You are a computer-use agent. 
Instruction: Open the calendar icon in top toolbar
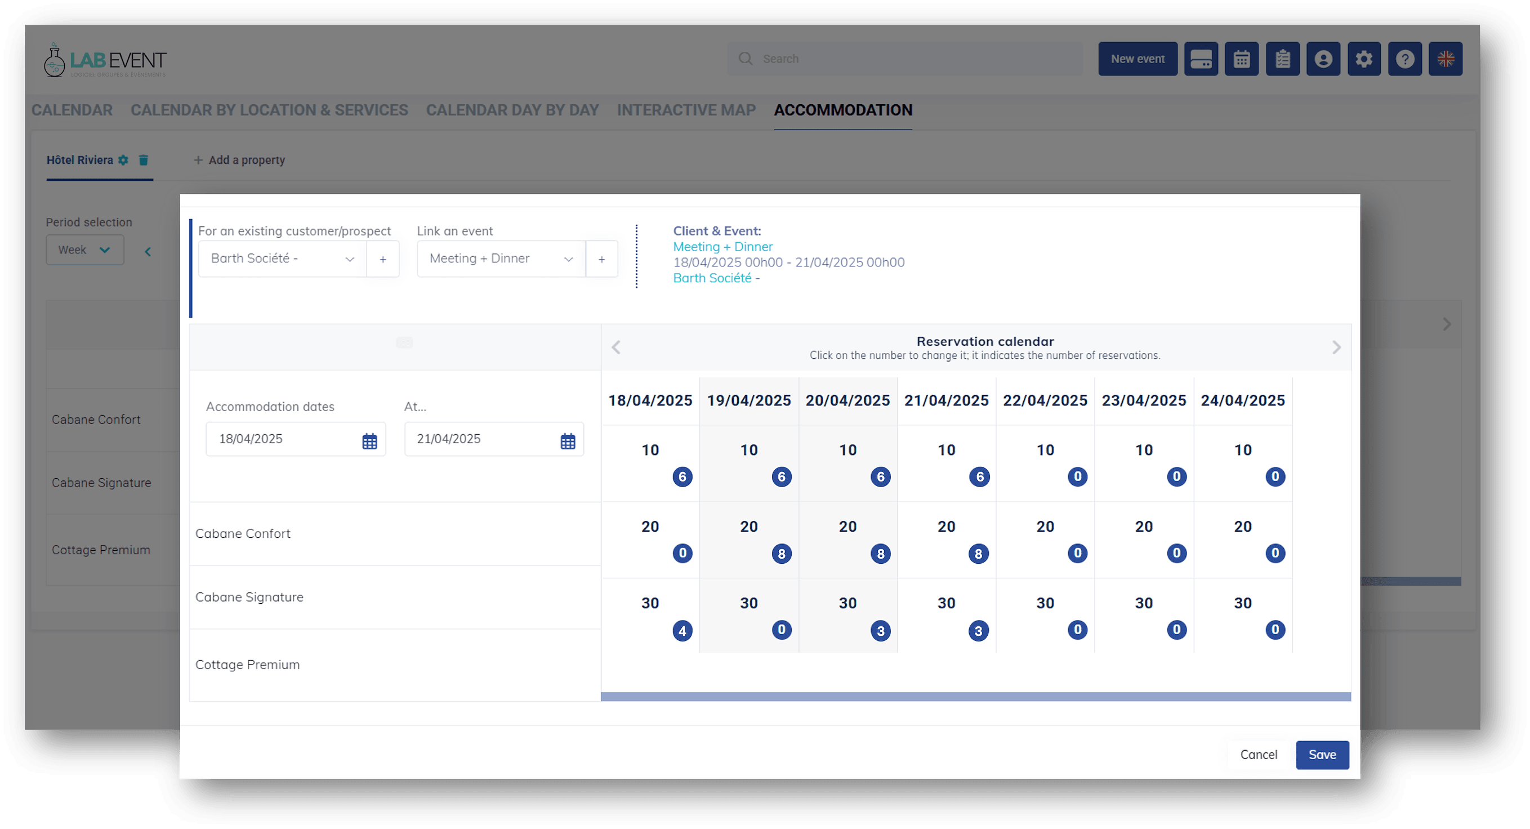pos(1241,59)
